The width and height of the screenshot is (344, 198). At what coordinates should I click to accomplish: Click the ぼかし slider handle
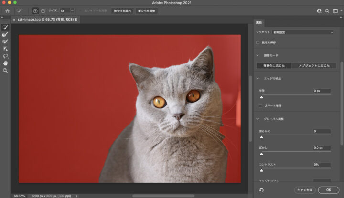[x=261, y=154]
